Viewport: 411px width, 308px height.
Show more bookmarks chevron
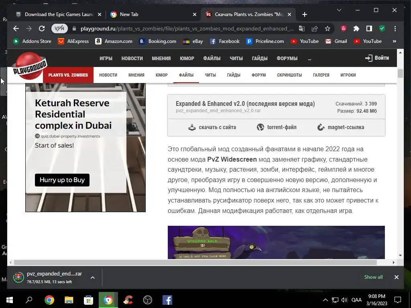coord(394,41)
